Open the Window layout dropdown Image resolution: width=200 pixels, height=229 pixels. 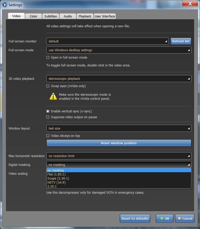pos(119,128)
